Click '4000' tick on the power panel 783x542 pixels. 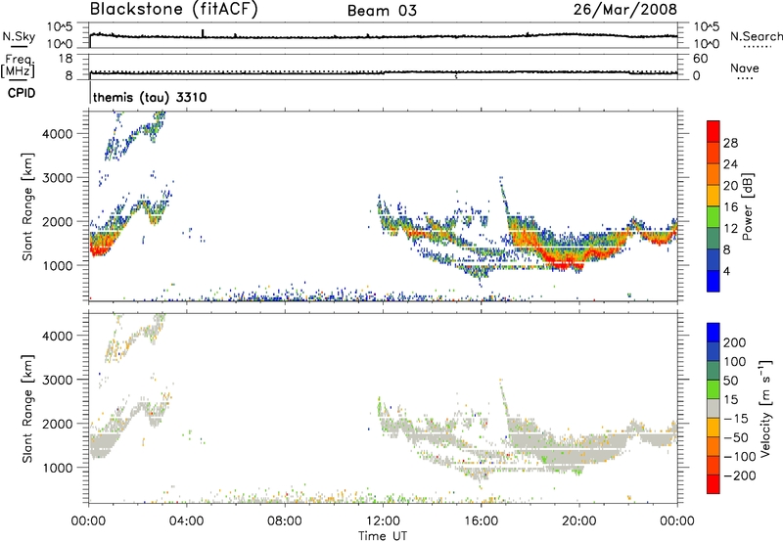[58, 134]
